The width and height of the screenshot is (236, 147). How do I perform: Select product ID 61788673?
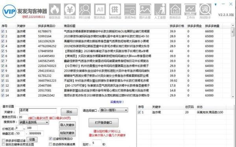click(x=44, y=31)
